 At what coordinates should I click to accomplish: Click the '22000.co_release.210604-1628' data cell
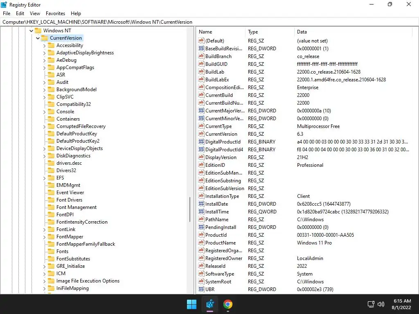click(329, 72)
